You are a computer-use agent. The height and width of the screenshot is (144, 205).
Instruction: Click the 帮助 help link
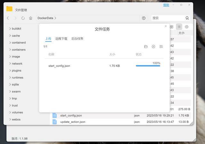coord(166,5)
